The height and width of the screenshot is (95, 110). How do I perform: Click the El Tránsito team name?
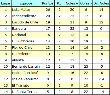coord(21,86)
